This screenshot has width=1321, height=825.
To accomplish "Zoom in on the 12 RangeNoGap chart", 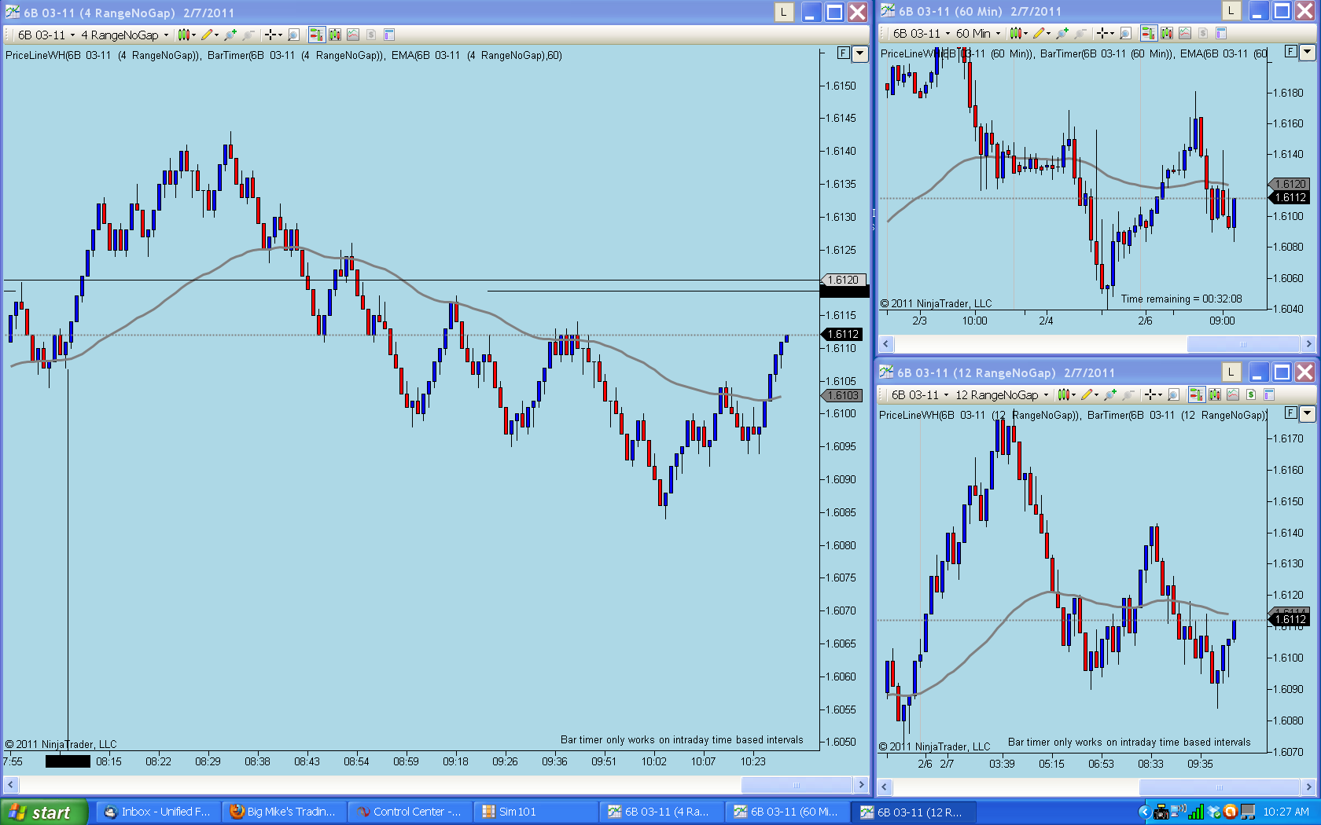I will click(x=1110, y=394).
